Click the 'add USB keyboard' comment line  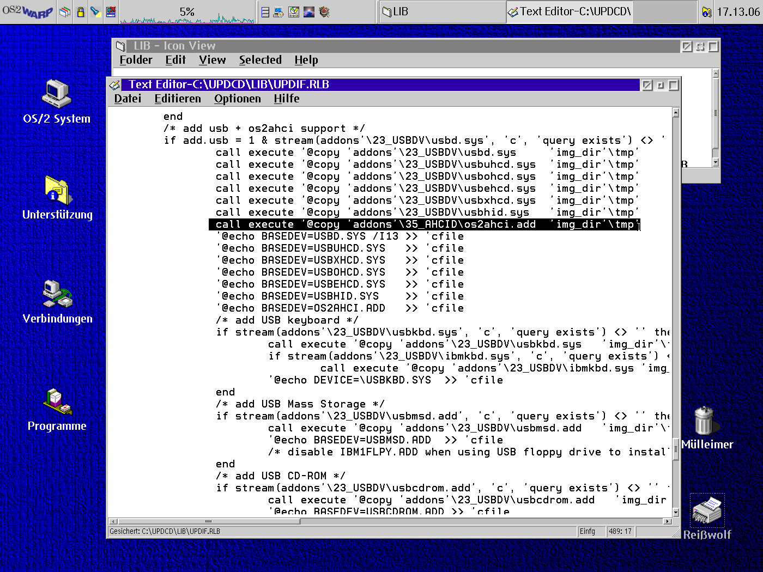pyautogui.click(x=287, y=320)
